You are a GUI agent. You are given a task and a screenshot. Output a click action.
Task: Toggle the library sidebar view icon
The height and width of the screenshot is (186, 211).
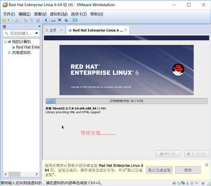tap(47, 20)
